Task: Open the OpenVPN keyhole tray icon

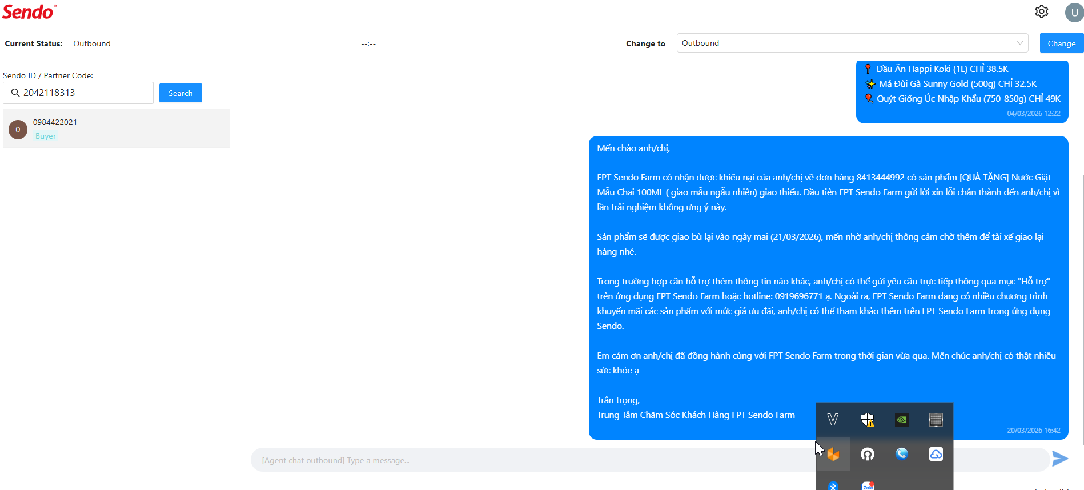Action: [868, 455]
